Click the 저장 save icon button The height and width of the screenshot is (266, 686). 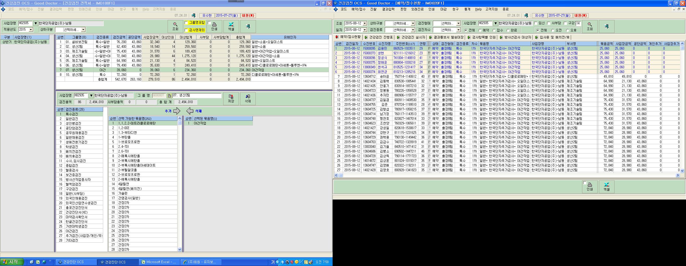click(231, 99)
